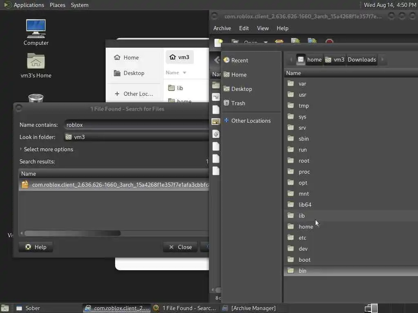Expand the Open button dropdown arrow
The image size is (418, 313).
[x=265, y=42]
